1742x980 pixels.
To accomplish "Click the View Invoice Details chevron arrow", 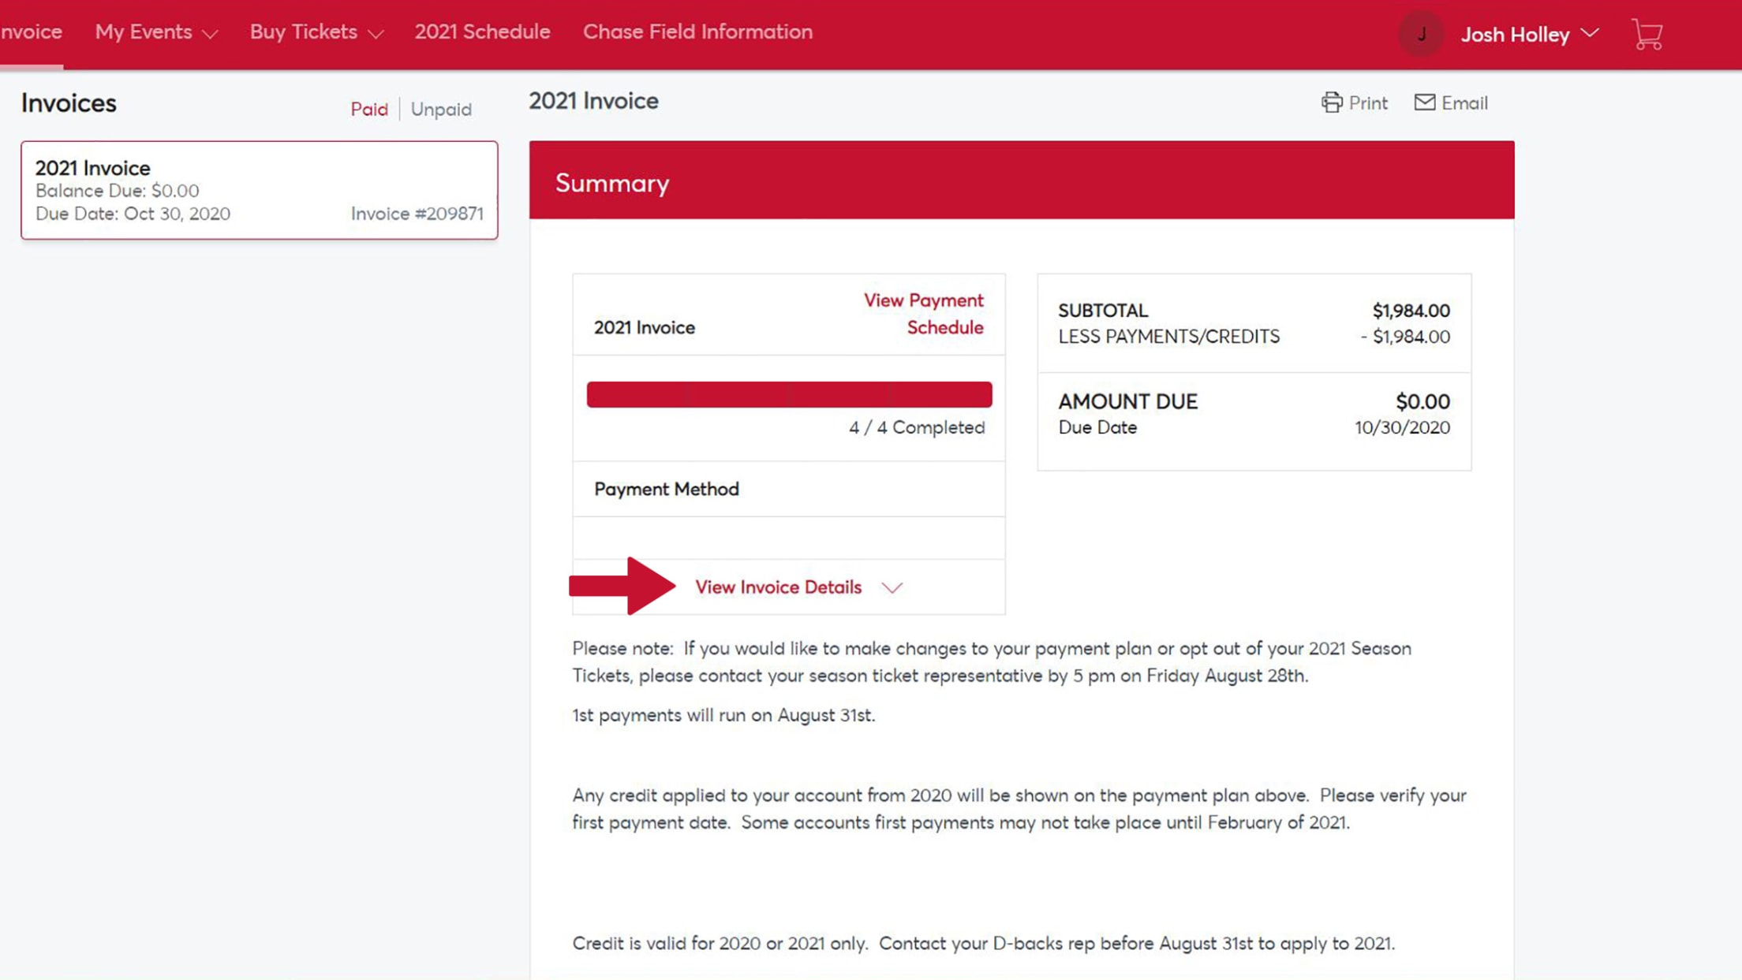I will pos(894,588).
